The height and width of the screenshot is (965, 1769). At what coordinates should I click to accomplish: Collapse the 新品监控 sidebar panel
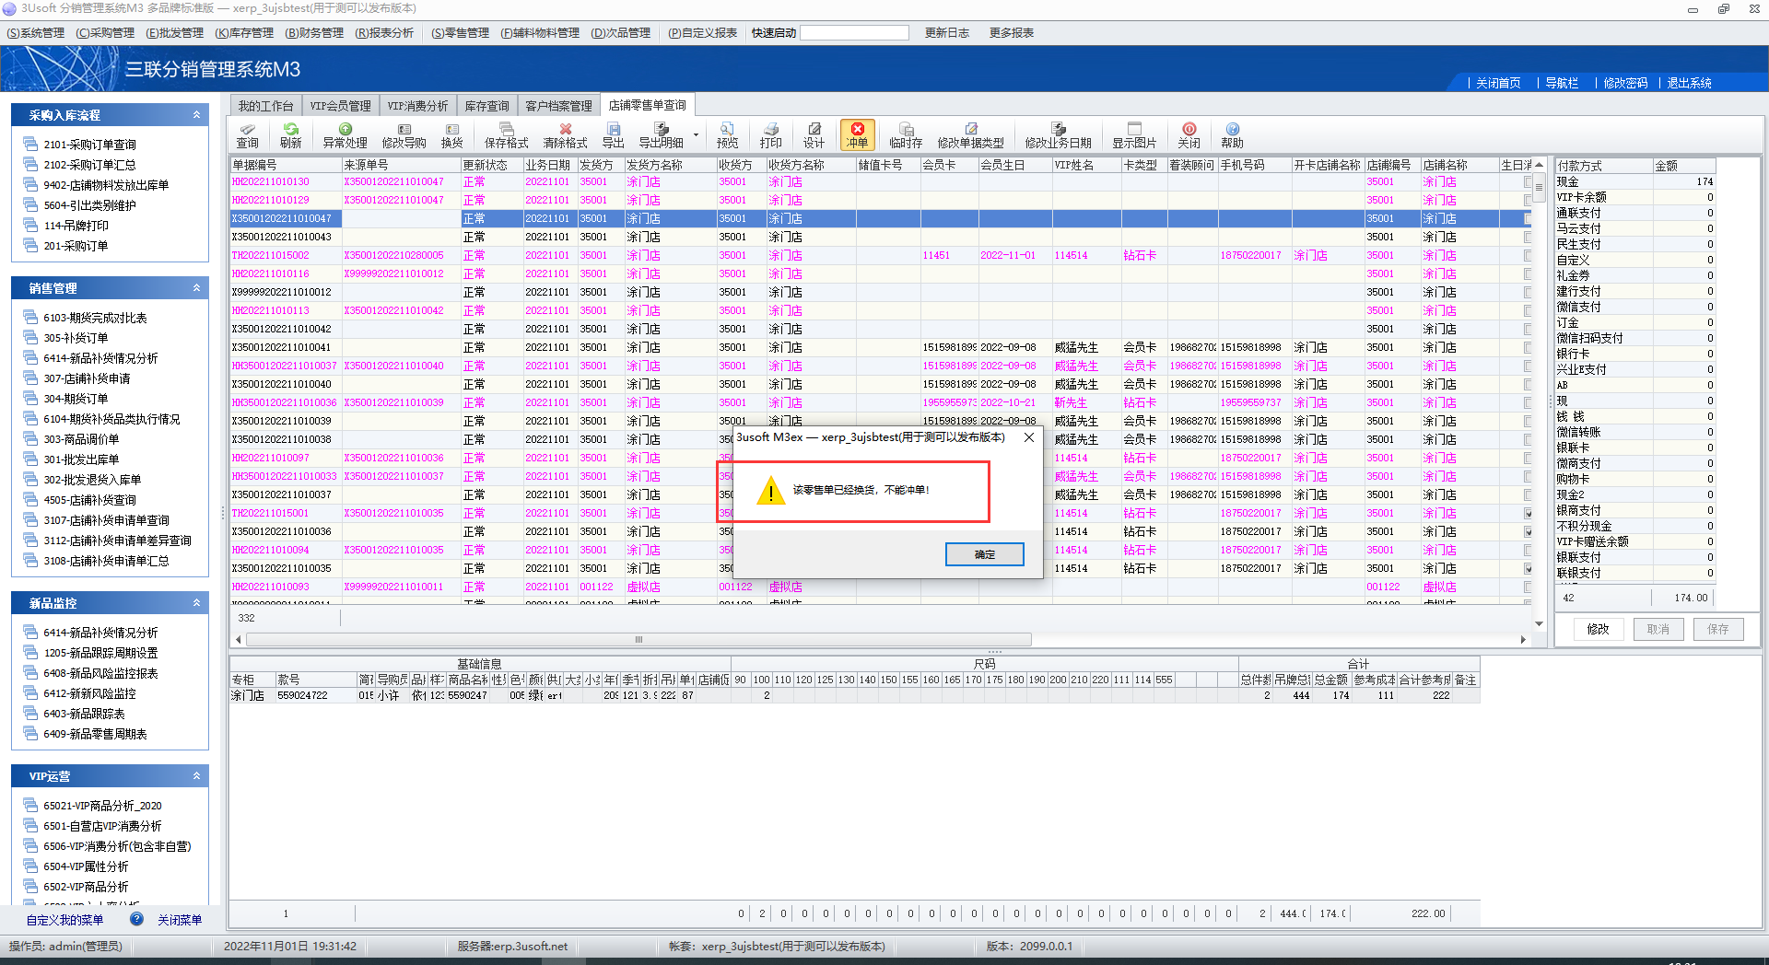pyautogui.click(x=196, y=603)
